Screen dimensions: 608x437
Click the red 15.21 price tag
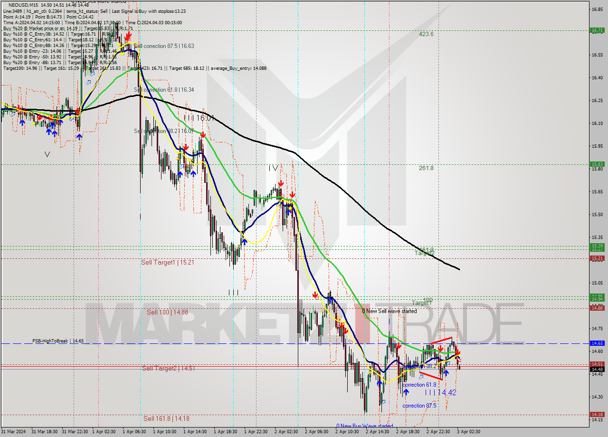coord(597,258)
